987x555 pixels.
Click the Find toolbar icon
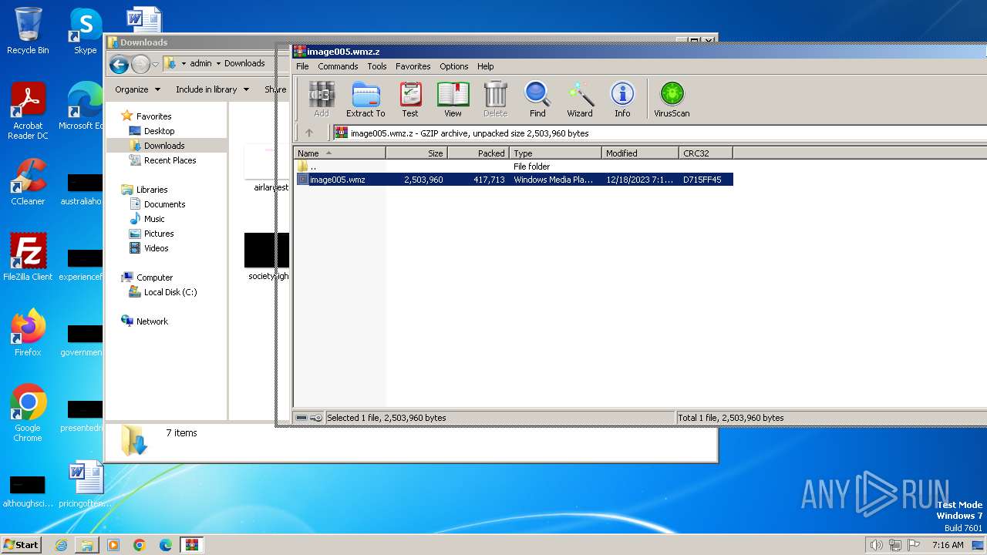(537, 99)
